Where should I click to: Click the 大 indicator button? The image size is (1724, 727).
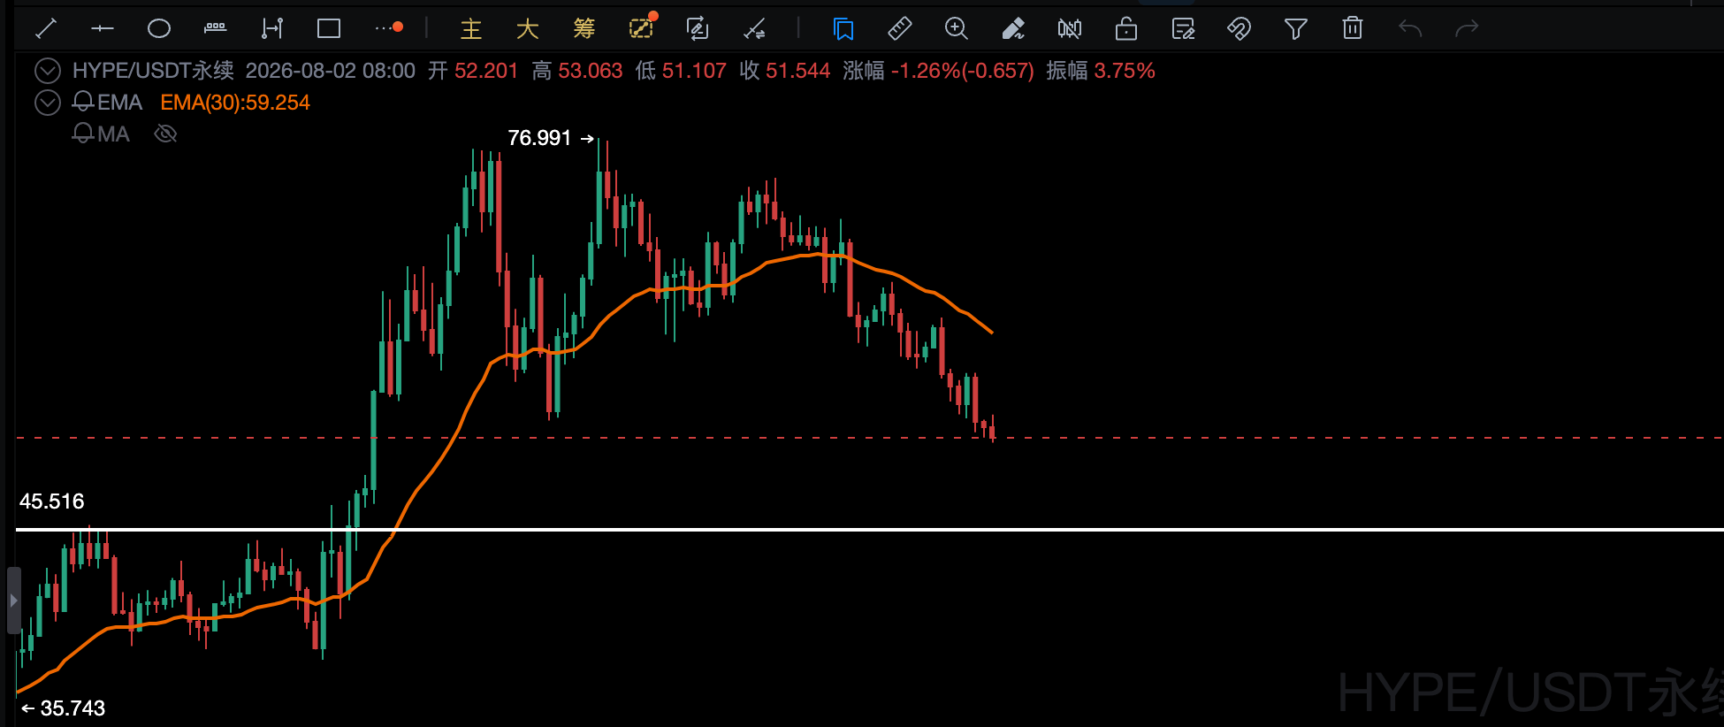coord(528,29)
